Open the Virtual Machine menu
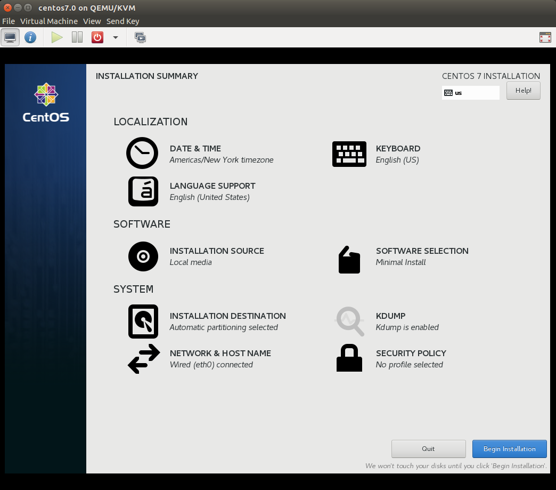 49,21
